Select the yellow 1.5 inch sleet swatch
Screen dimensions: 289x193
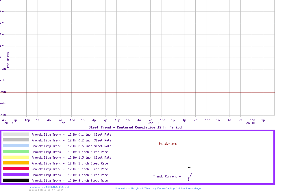coord(16,157)
